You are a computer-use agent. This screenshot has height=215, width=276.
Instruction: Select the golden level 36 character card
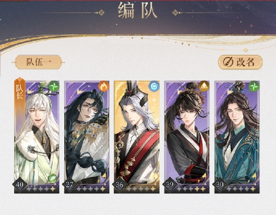pyautogui.click(x=137, y=137)
